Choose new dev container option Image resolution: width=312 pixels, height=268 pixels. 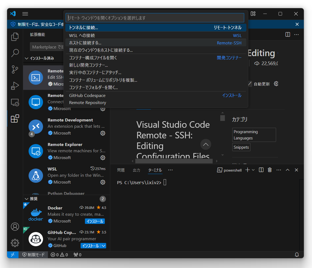click(156, 65)
